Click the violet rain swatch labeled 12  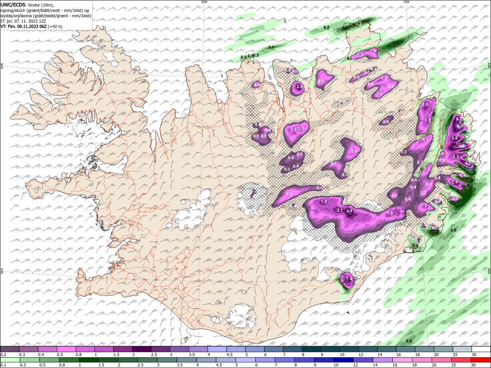click(x=363, y=360)
